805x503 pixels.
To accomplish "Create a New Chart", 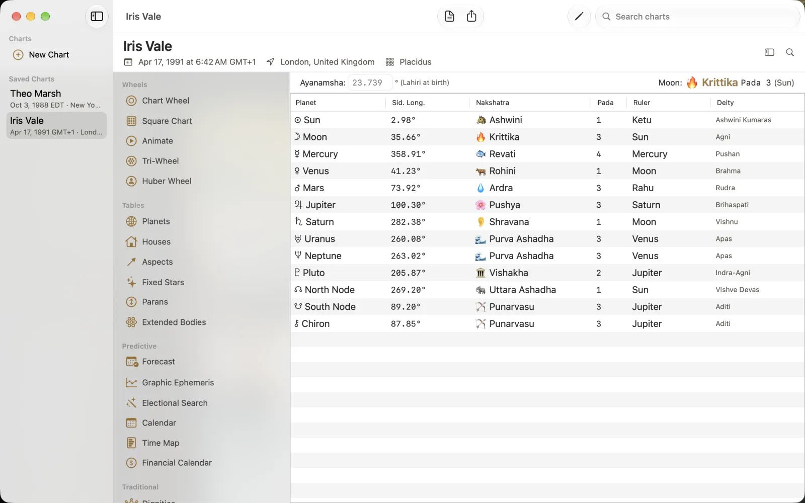I will tap(41, 55).
